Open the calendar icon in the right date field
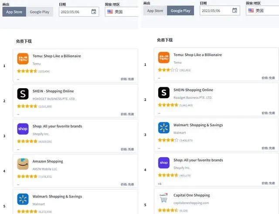279x214 pixels. coord(235,10)
